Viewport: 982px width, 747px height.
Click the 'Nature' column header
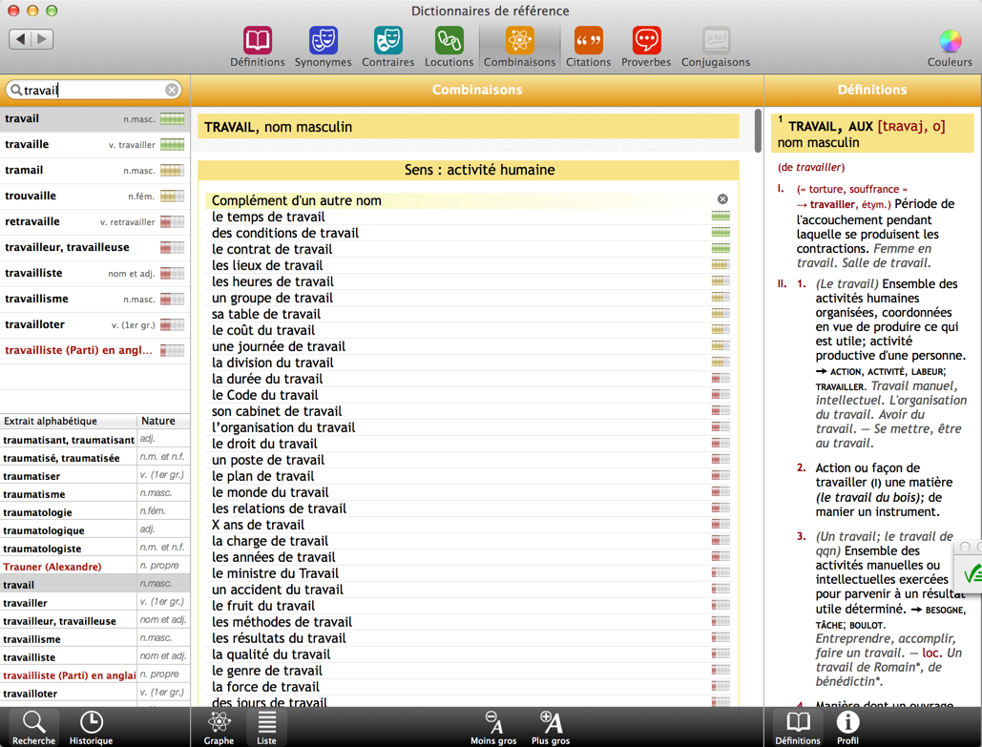point(163,421)
